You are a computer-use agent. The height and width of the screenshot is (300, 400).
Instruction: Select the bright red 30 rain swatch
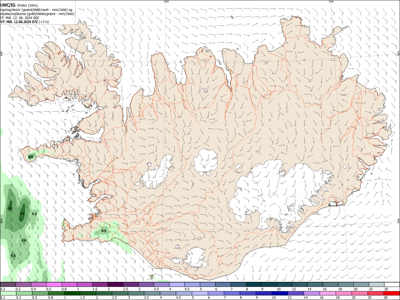pos(391,293)
